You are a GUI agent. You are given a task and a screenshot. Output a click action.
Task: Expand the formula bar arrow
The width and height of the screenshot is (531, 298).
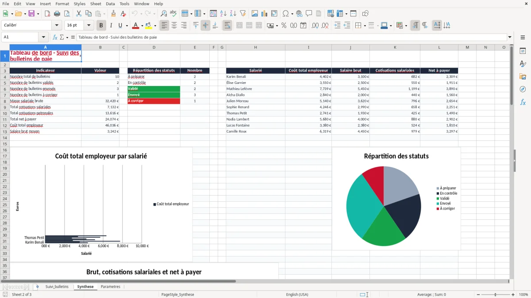point(510,37)
